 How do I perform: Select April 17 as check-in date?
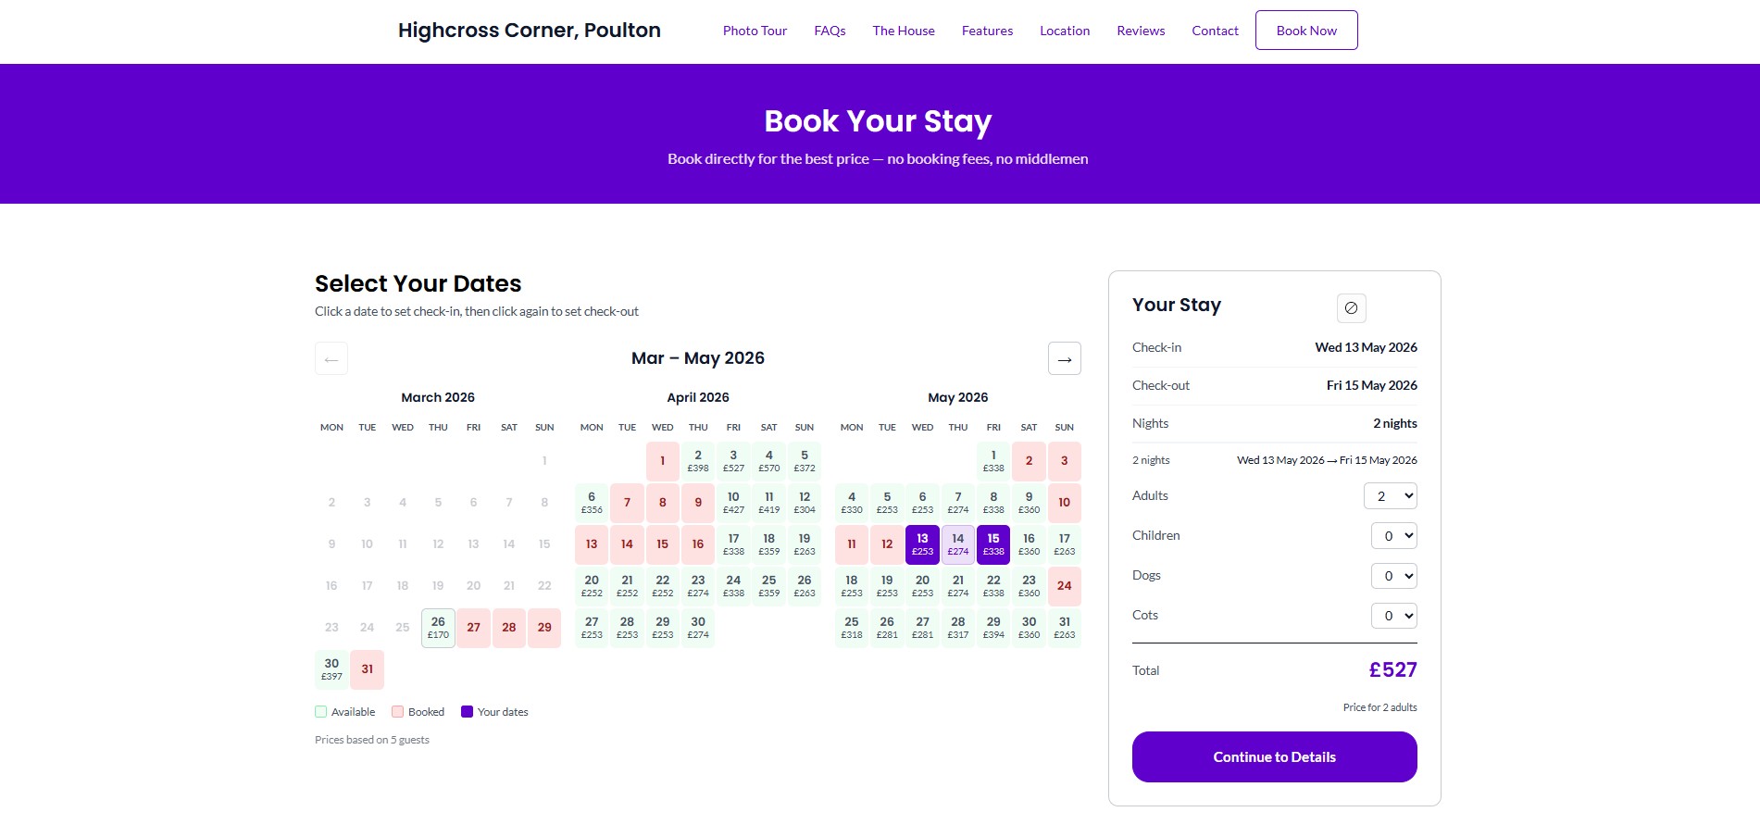pos(732,544)
